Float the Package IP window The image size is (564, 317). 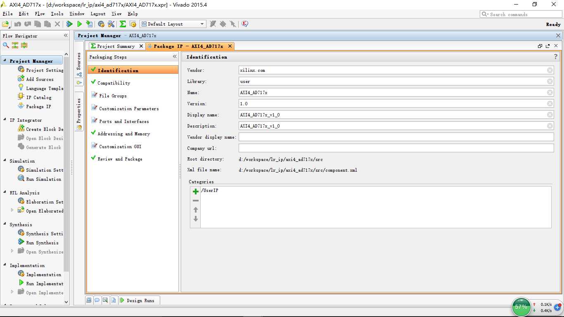548,46
